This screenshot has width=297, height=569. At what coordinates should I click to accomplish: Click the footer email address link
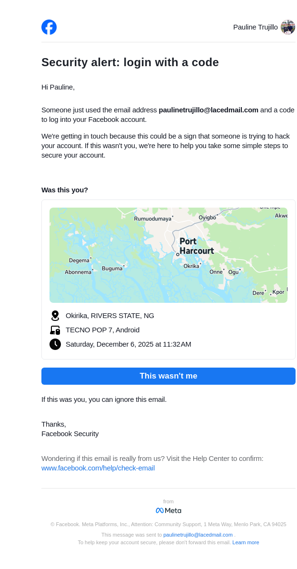click(x=198, y=535)
